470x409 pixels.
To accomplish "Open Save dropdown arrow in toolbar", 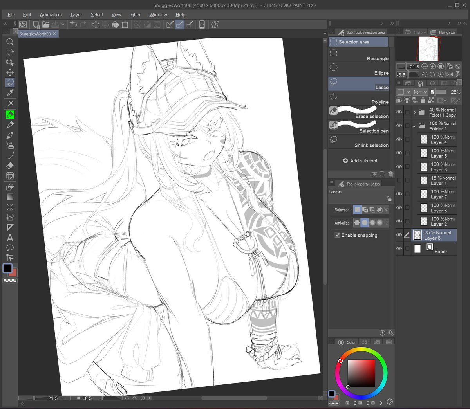I will tap(63, 25).
